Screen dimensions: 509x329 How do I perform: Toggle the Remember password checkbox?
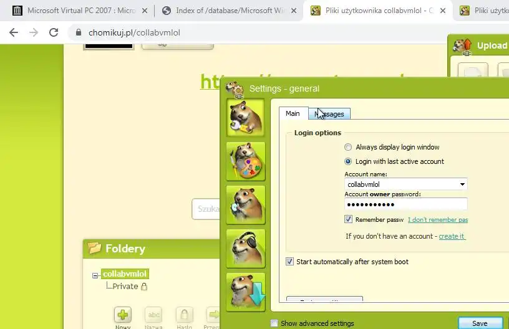click(348, 219)
